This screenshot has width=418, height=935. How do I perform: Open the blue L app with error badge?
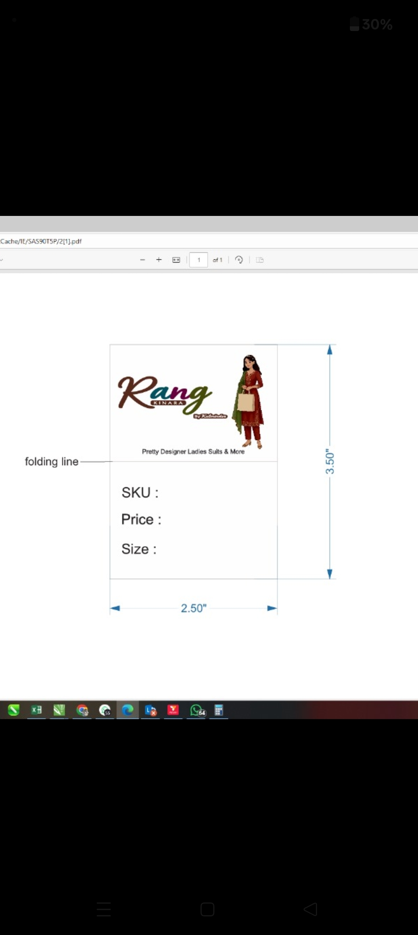pyautogui.click(x=150, y=710)
